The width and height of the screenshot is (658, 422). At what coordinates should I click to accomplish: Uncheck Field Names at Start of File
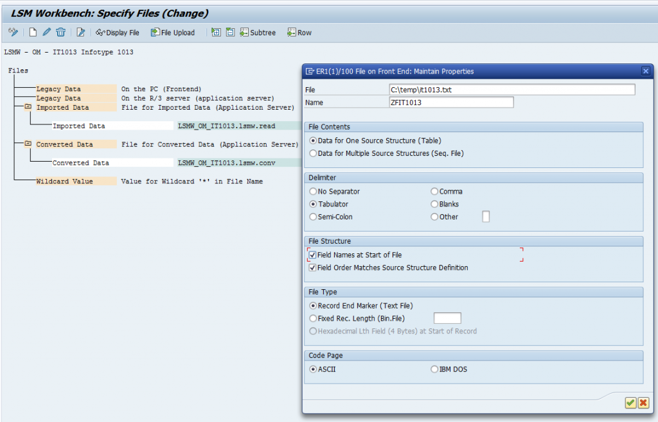(x=313, y=255)
